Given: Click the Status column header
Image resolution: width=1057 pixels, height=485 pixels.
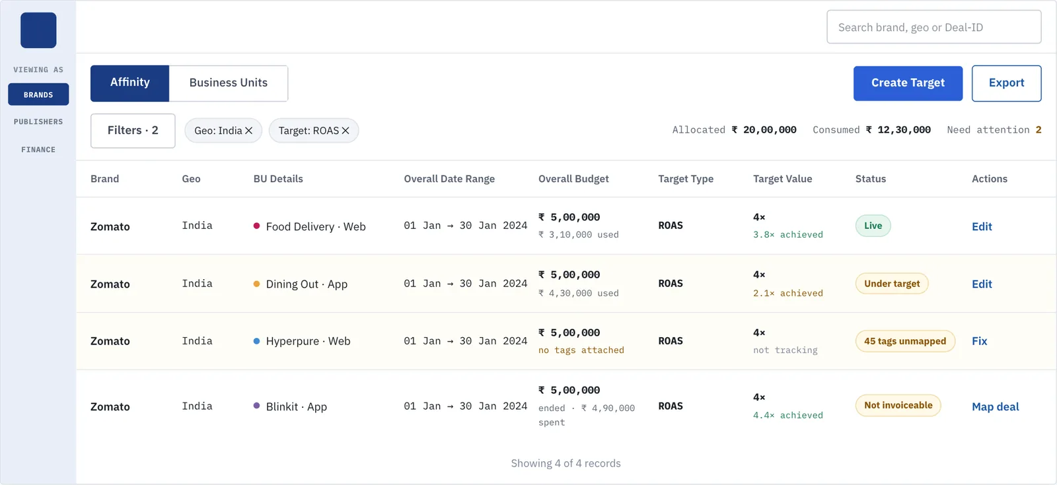Looking at the screenshot, I should click(870, 179).
